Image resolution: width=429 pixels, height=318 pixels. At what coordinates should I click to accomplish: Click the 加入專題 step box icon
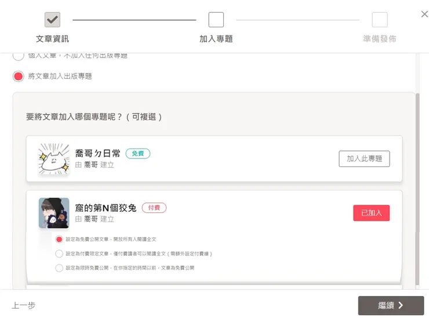(x=216, y=20)
